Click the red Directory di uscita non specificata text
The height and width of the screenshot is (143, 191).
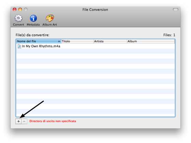53,121
